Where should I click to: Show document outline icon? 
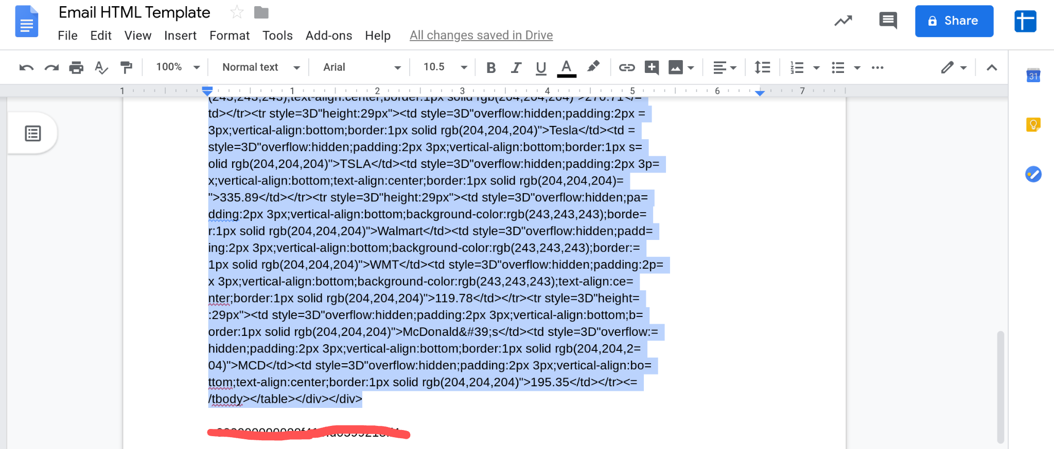point(33,134)
